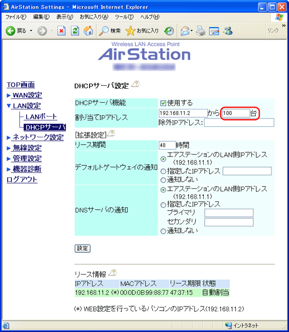
Task: Open the LANポート link
Action: (41, 117)
